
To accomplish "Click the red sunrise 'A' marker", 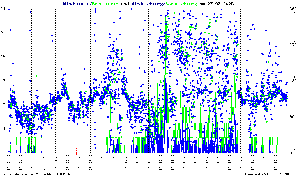I will coord(76,154).
